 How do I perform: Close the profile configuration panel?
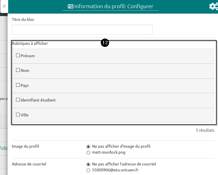4,6
